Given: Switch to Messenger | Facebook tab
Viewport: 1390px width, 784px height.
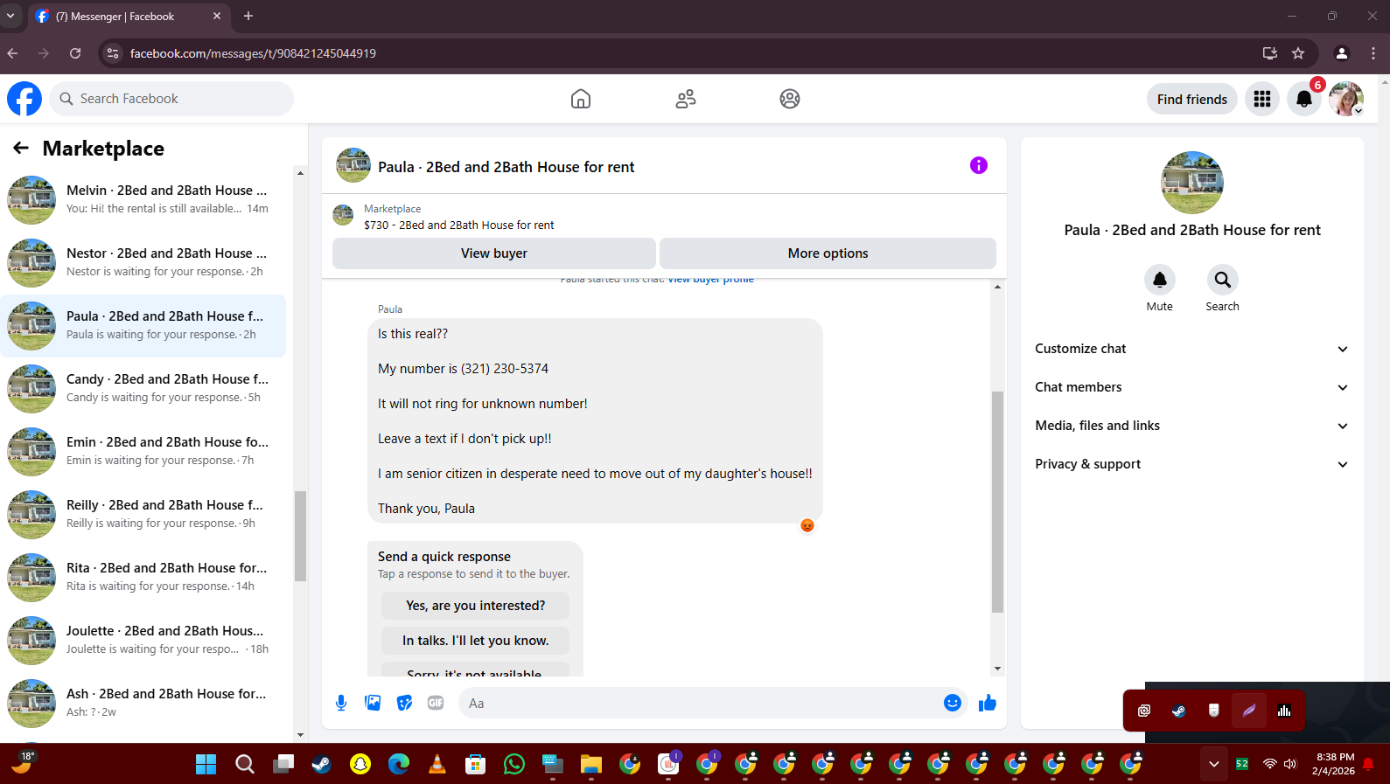Looking at the screenshot, I should (x=129, y=16).
